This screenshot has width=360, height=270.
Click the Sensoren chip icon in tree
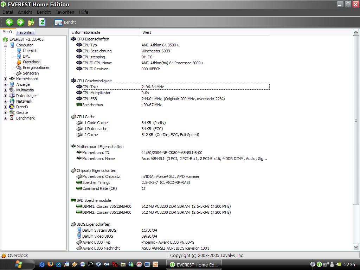(19, 73)
